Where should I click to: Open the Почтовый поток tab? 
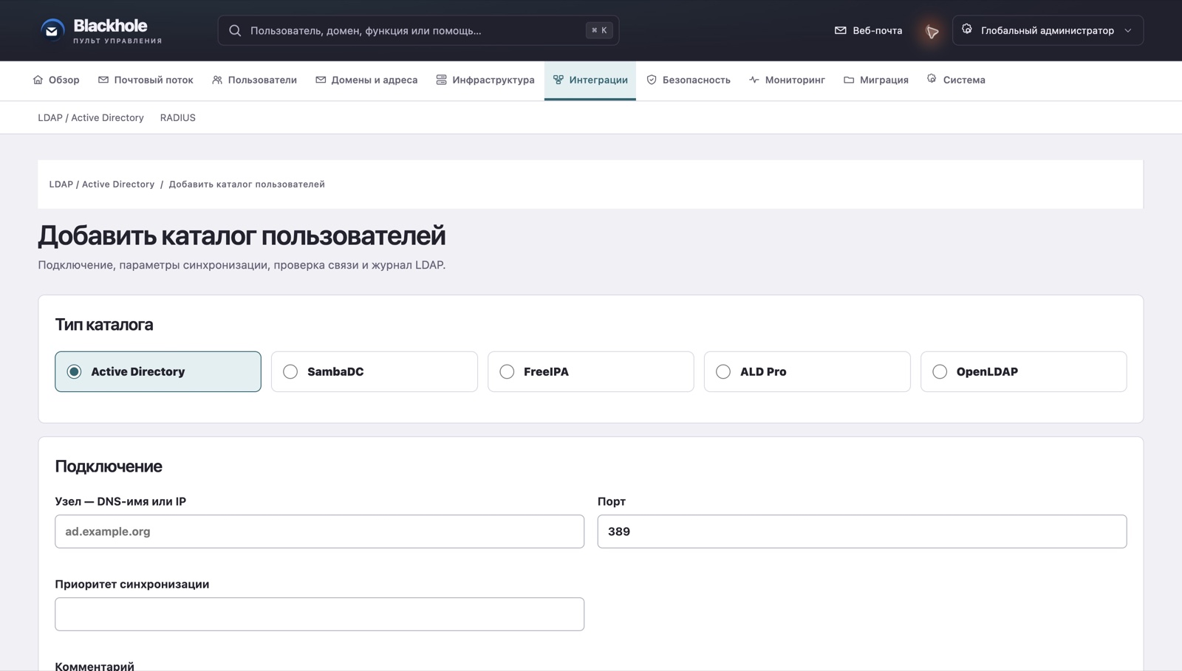coord(146,80)
